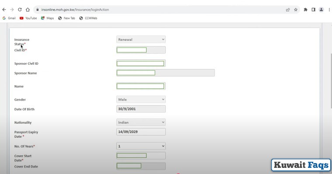Click the Sponsor Name field
Viewport: 332px width, 174px height.
(166, 73)
